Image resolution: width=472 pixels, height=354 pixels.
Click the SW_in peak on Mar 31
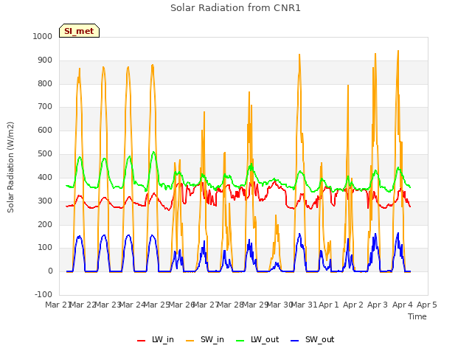pyautogui.click(x=299, y=55)
